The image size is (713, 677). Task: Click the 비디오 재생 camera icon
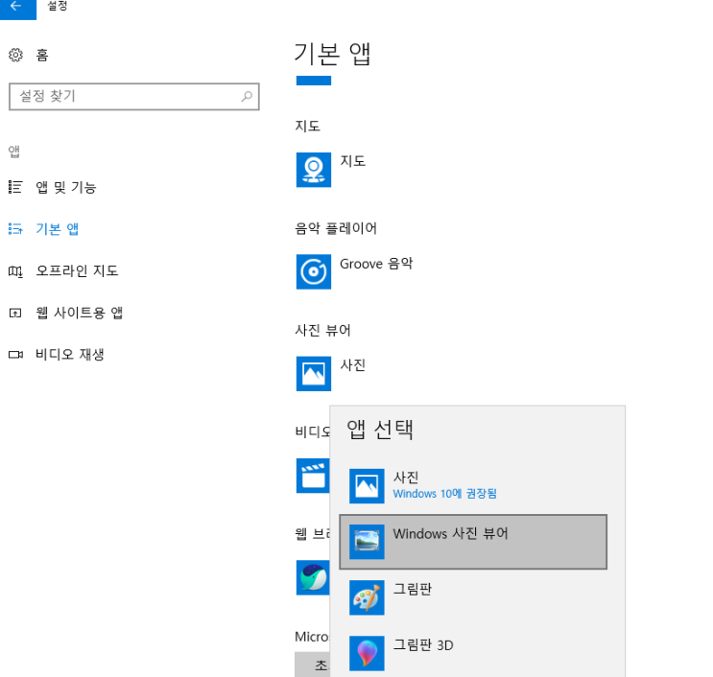click(x=15, y=355)
